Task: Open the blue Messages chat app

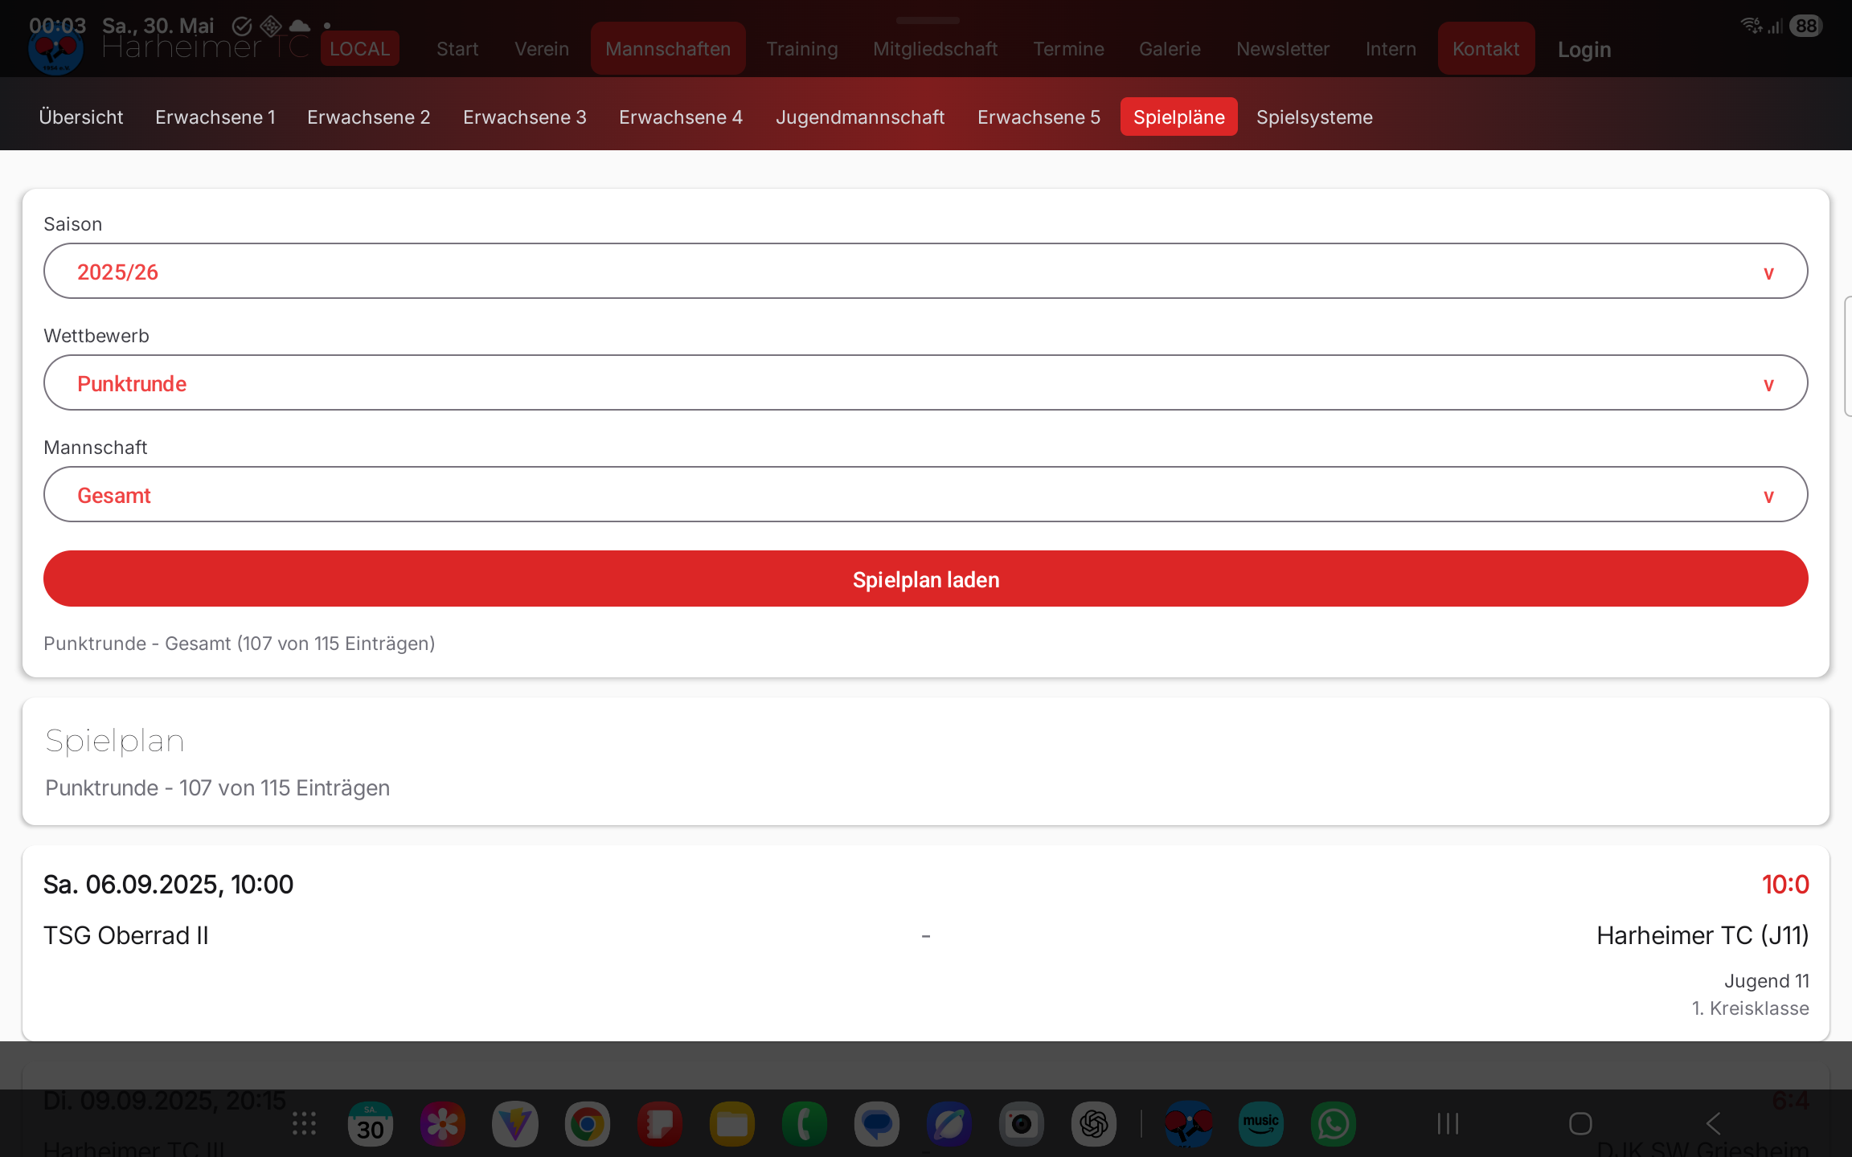Action: (877, 1123)
